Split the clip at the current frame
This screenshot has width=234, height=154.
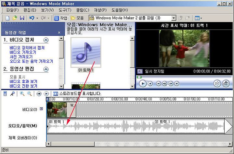(217, 84)
